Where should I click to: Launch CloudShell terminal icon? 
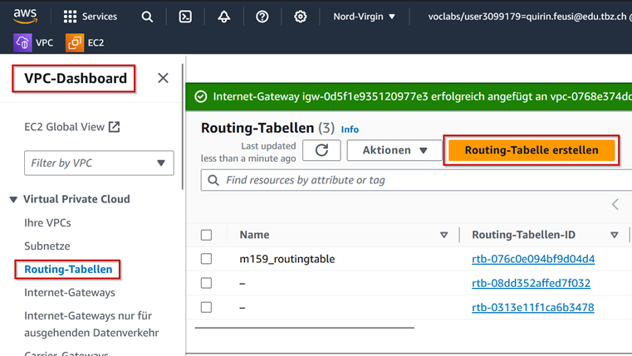pyautogui.click(x=185, y=17)
